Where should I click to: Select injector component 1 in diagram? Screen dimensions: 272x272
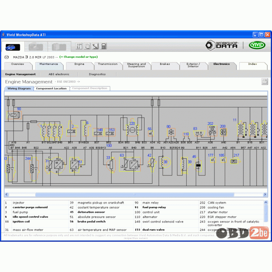pos(51,132)
